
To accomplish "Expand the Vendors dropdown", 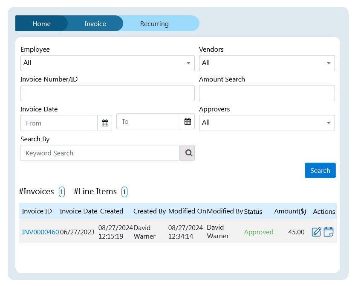I will [x=267, y=63].
